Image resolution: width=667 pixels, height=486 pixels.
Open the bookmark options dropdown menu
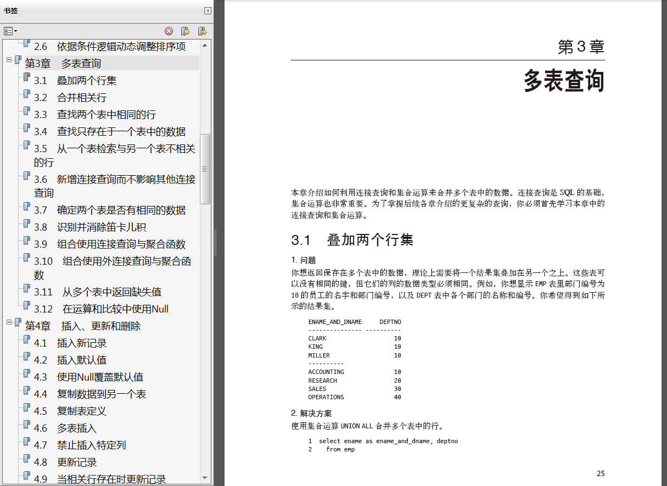(x=10, y=31)
